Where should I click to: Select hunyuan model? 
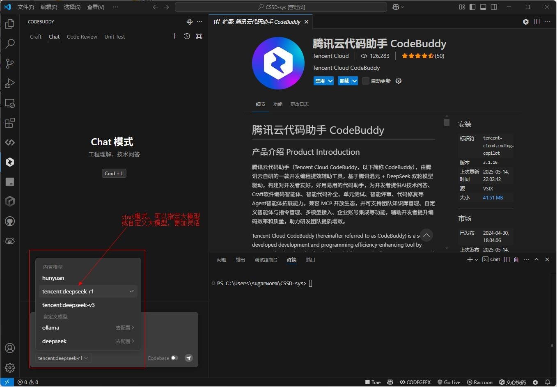click(x=88, y=278)
